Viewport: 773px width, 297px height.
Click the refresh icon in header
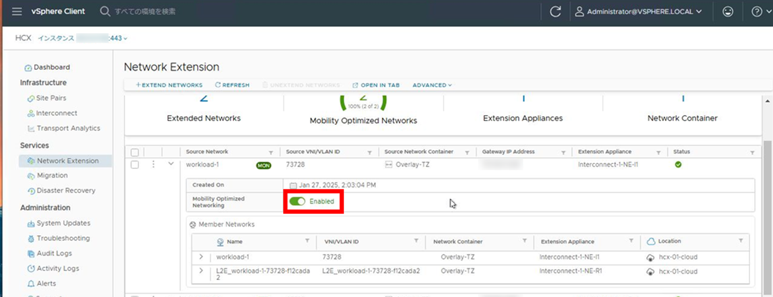coord(555,12)
